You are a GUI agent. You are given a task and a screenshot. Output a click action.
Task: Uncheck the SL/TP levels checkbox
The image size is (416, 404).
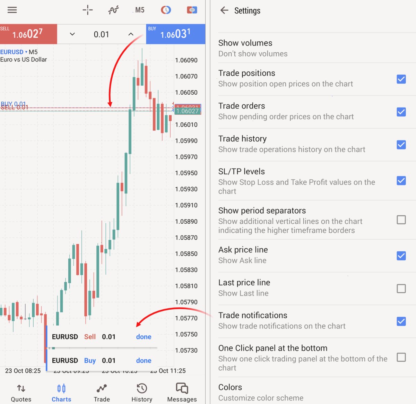(x=401, y=181)
